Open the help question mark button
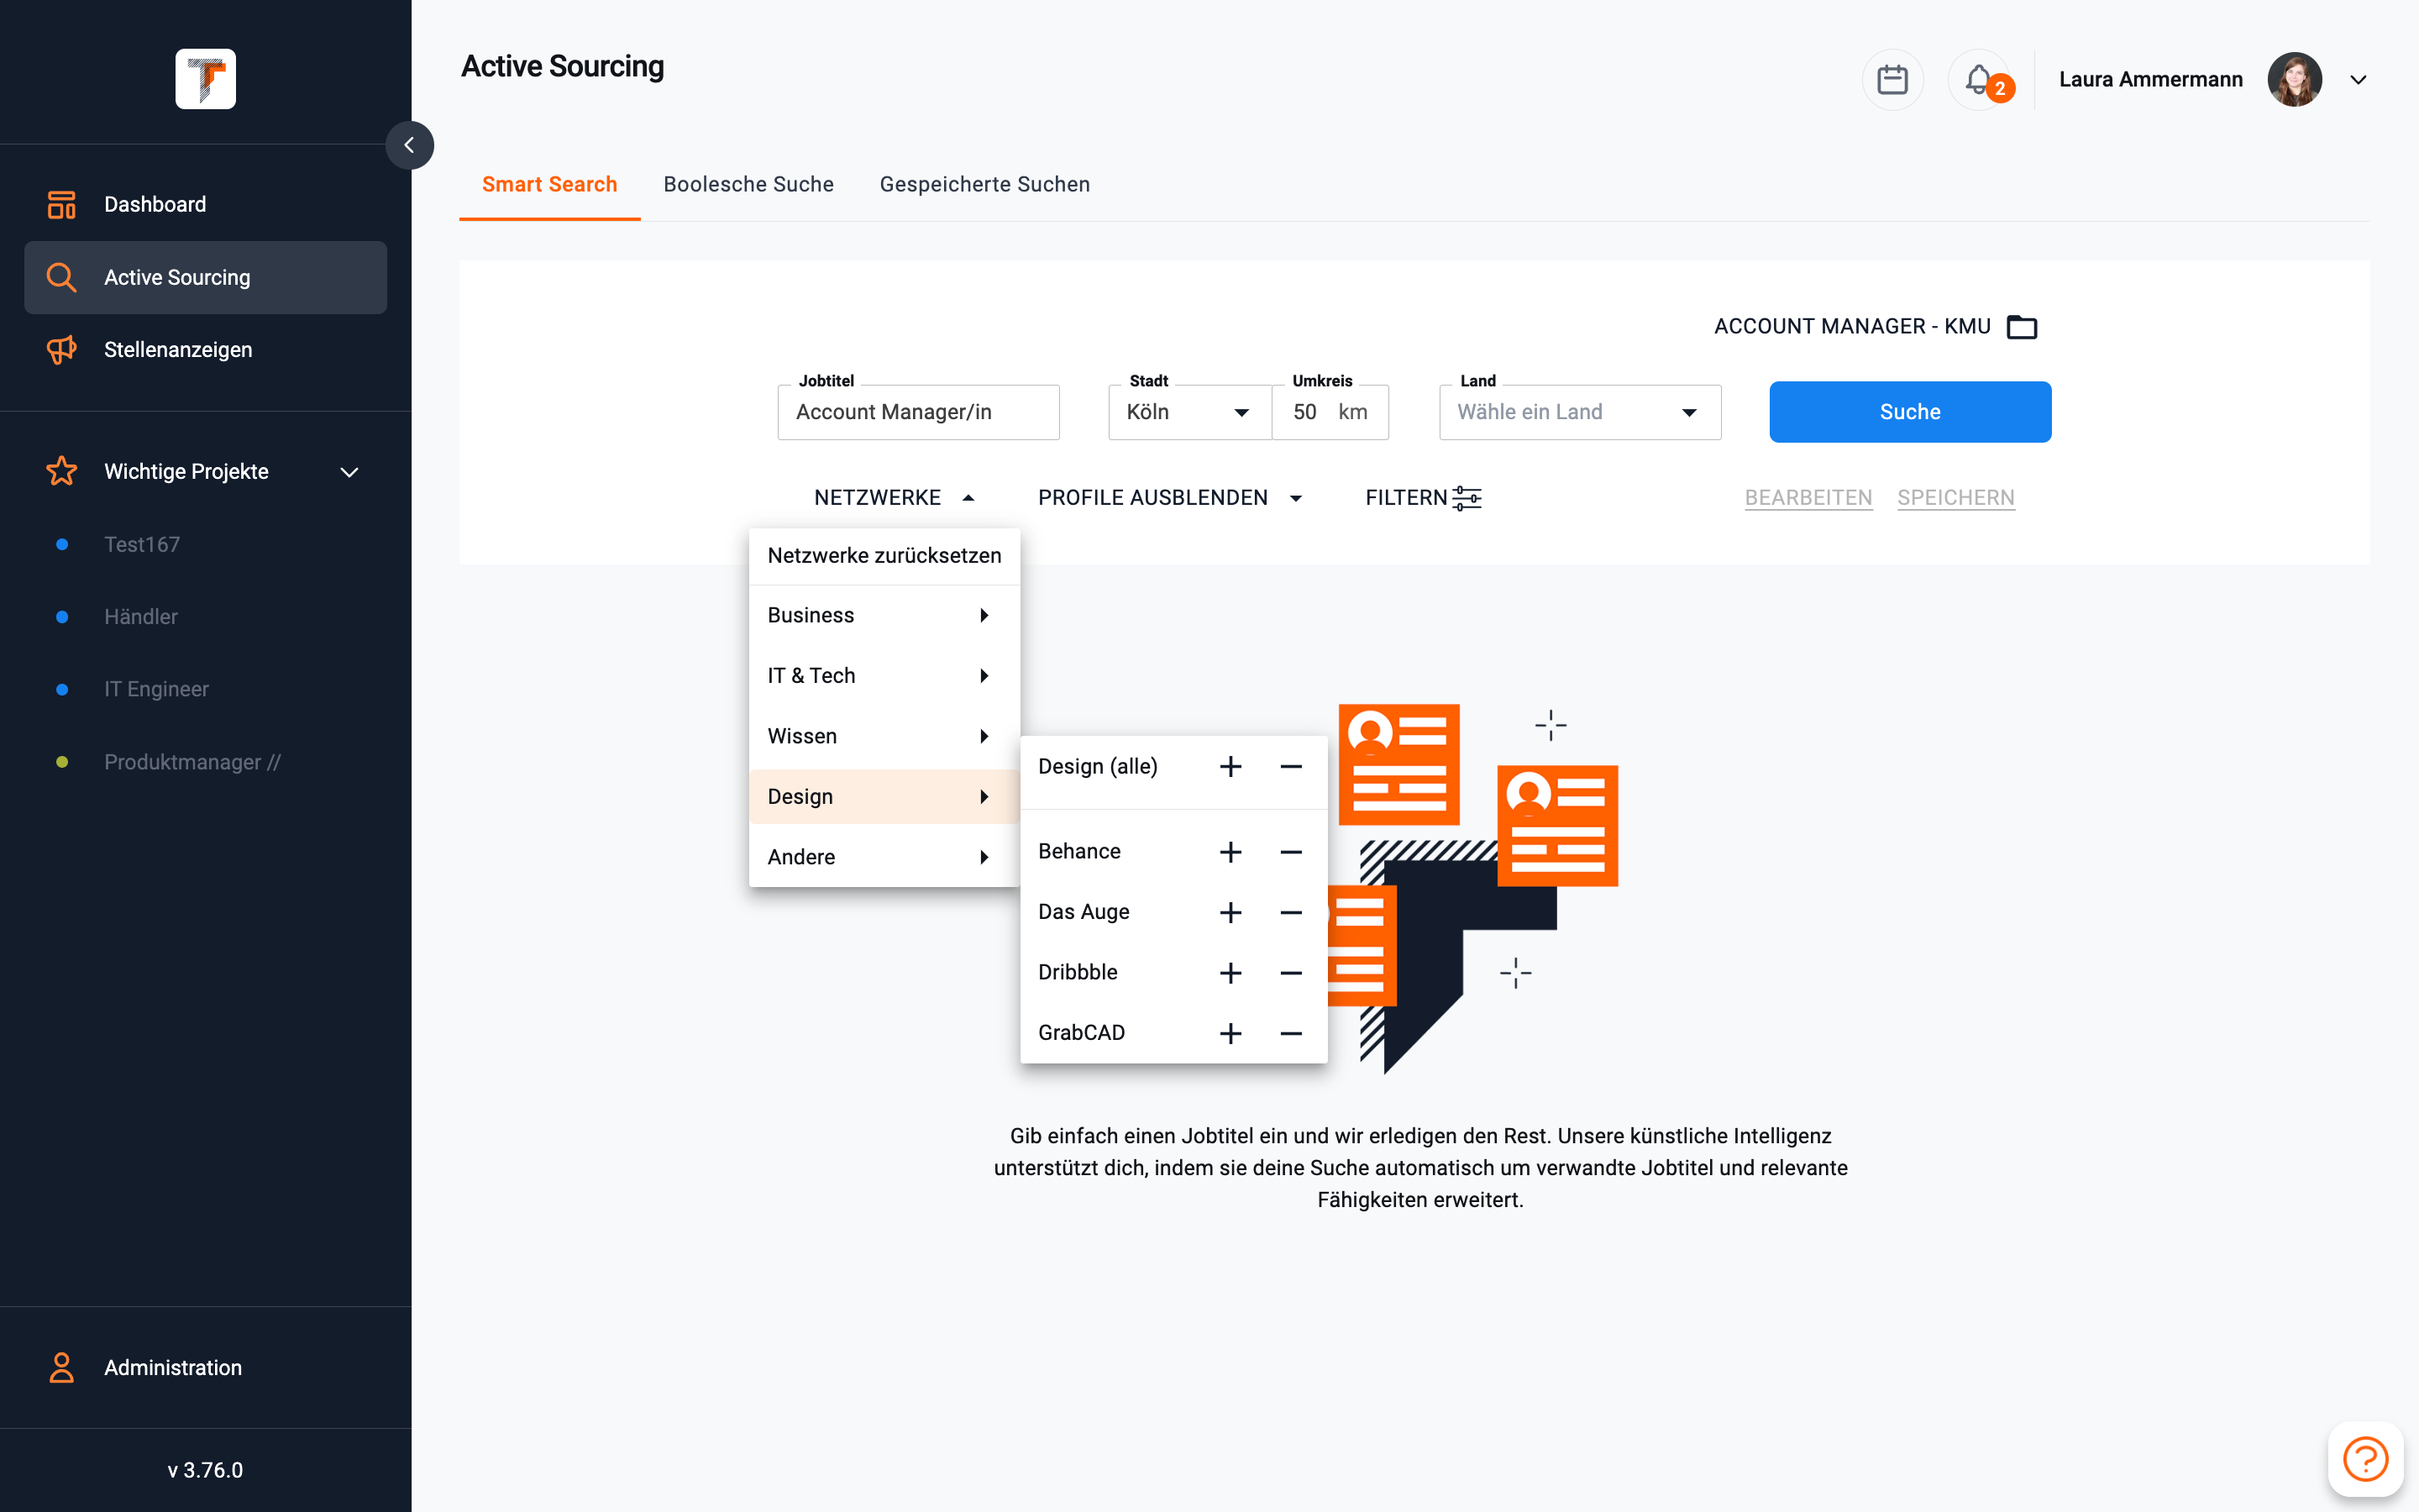Viewport: 2419px width, 1512px height. (x=2365, y=1459)
